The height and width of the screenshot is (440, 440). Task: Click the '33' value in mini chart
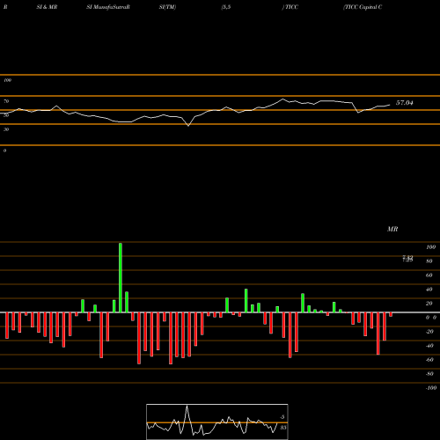(x=282, y=428)
